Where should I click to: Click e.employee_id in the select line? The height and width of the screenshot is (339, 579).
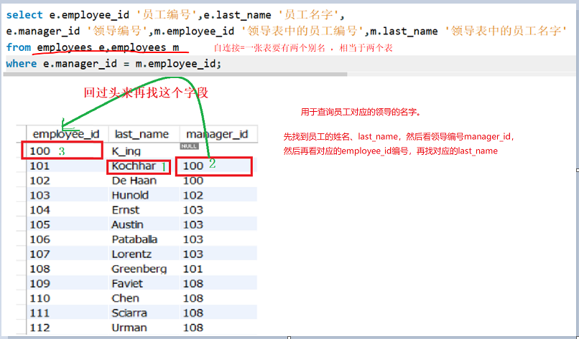tap(89, 15)
